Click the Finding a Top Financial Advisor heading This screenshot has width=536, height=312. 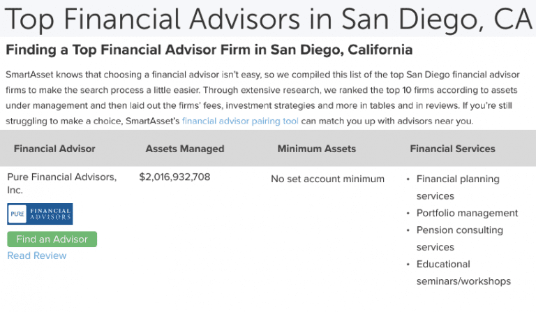pos(209,50)
